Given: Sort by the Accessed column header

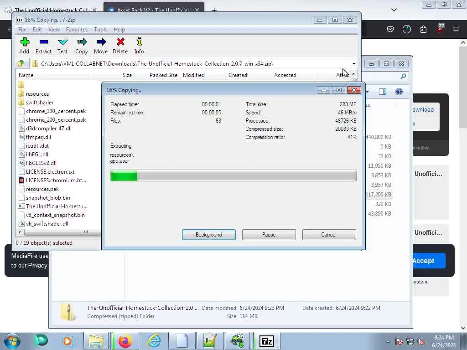Looking at the screenshot, I should coord(285,75).
